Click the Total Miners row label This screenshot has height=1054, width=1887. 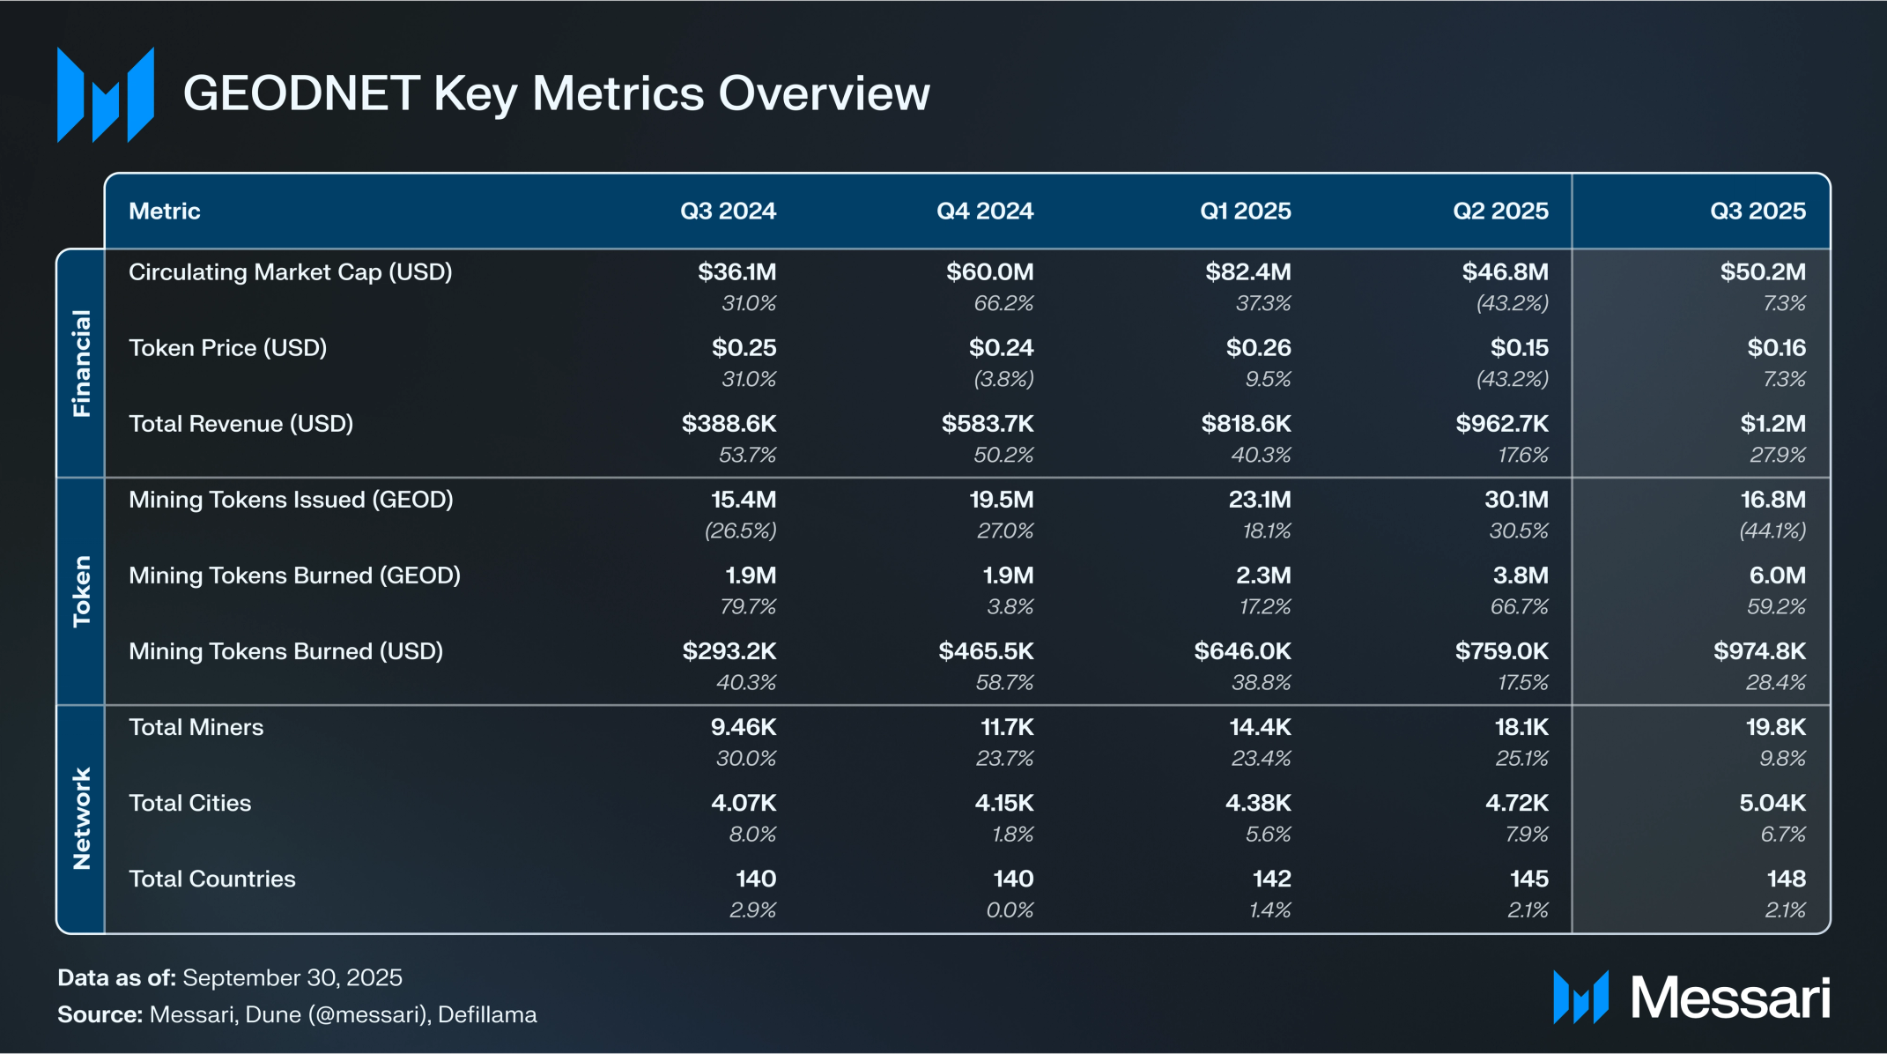[x=196, y=727]
